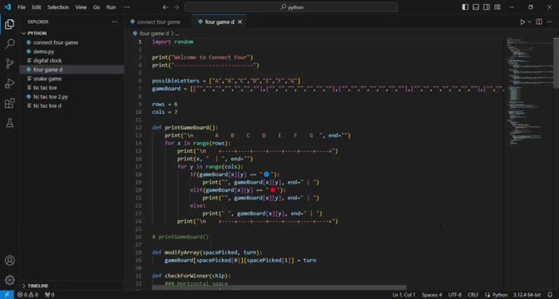Click the horizontal editor scrollbar

tap(279, 287)
